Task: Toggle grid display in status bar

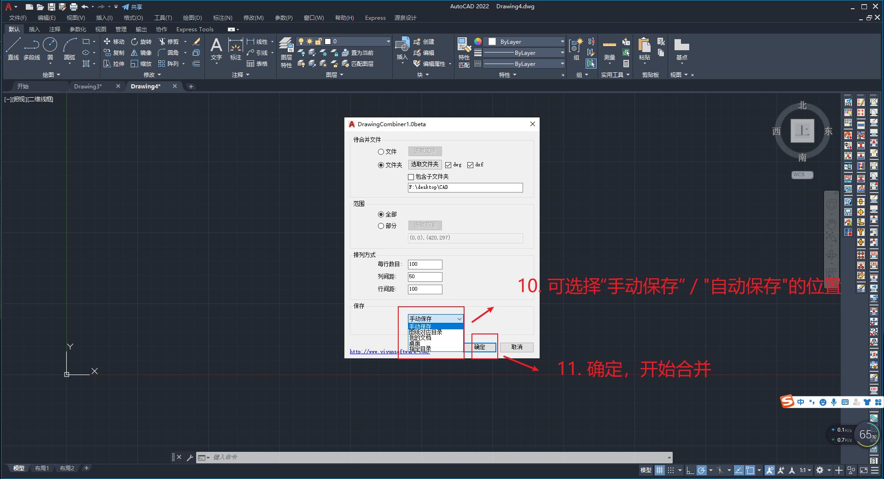Action: pos(659,470)
